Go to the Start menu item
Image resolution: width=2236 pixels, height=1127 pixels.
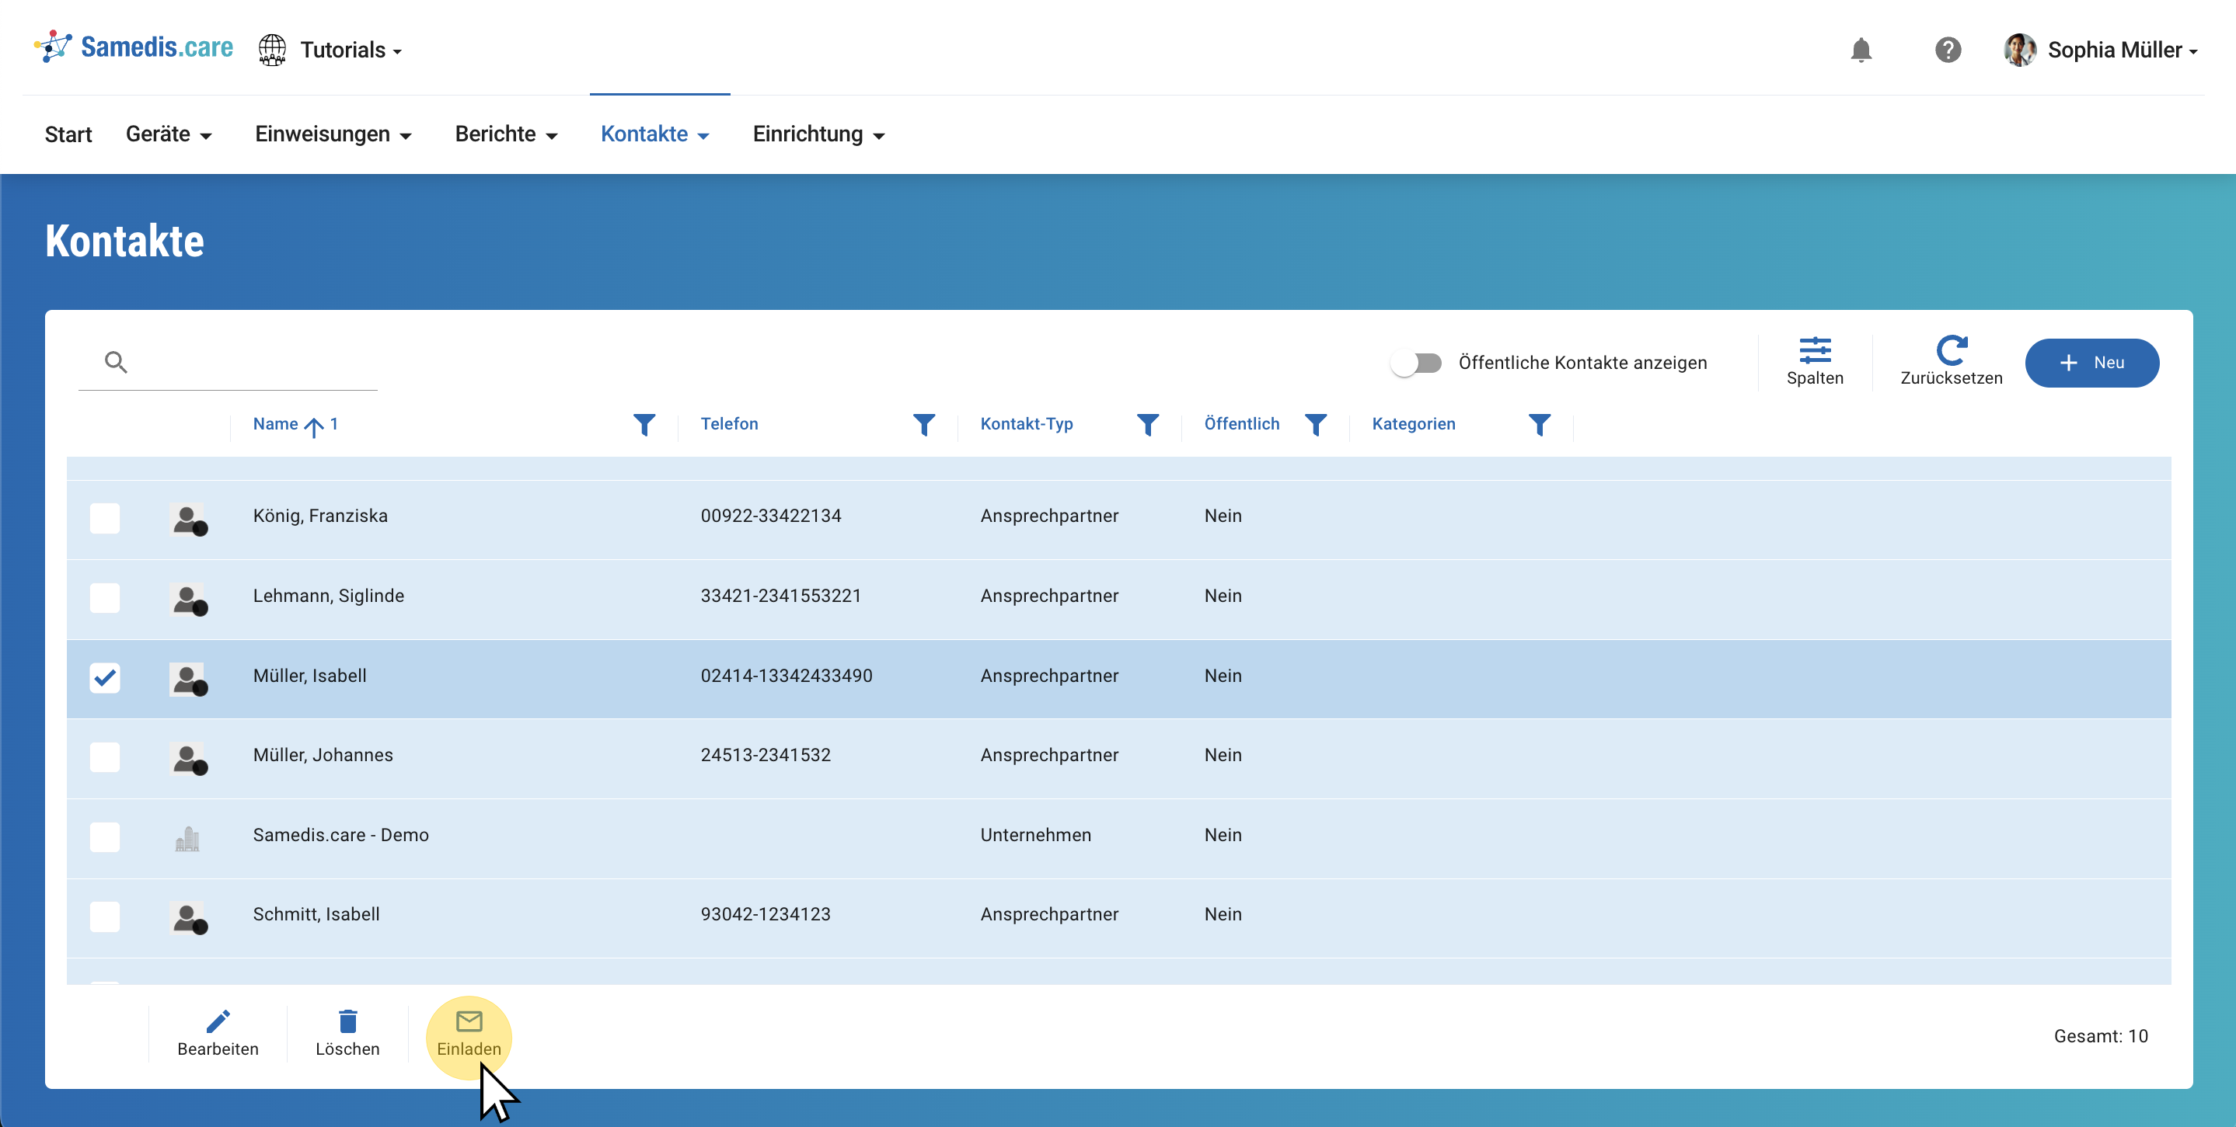(x=68, y=134)
